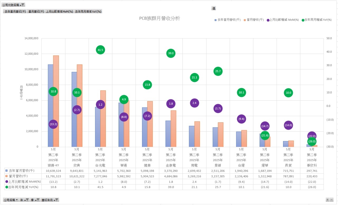The image size is (338, 205).
Task: Select the green 25.7 bubble for 景碩
Action: coord(218,71)
